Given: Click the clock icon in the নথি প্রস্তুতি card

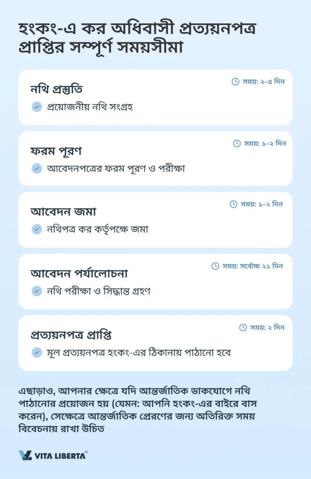Looking at the screenshot, I should 236,82.
